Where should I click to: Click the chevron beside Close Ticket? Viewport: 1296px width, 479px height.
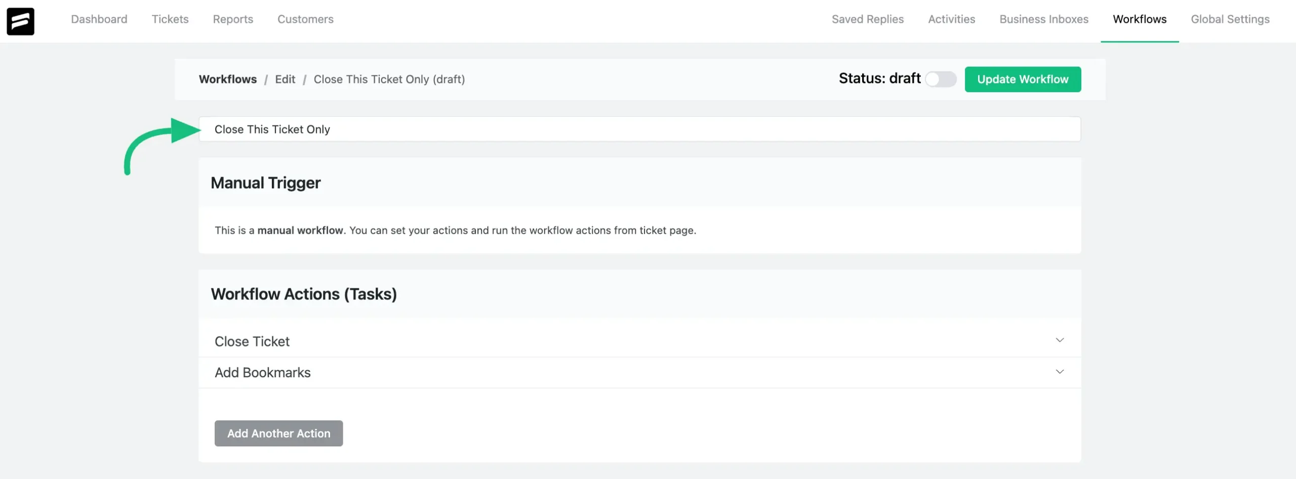point(1060,340)
